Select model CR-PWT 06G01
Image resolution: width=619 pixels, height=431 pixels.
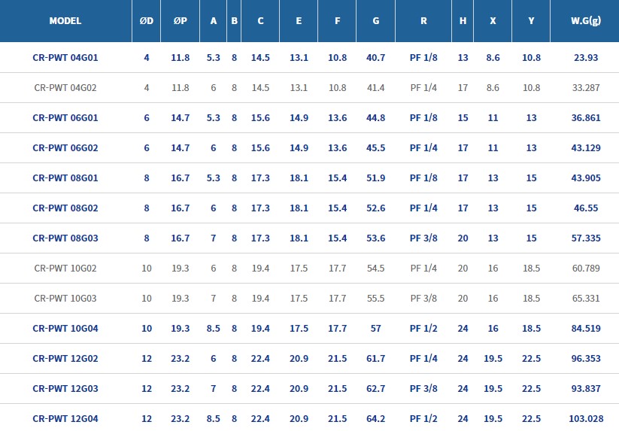click(x=65, y=118)
